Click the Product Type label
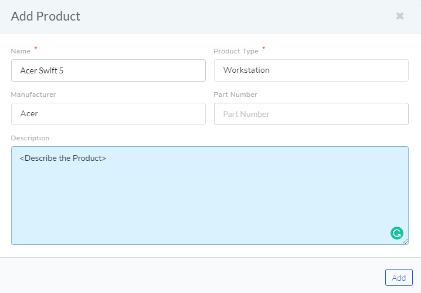Viewport: 421px width, 293px height. (x=236, y=51)
